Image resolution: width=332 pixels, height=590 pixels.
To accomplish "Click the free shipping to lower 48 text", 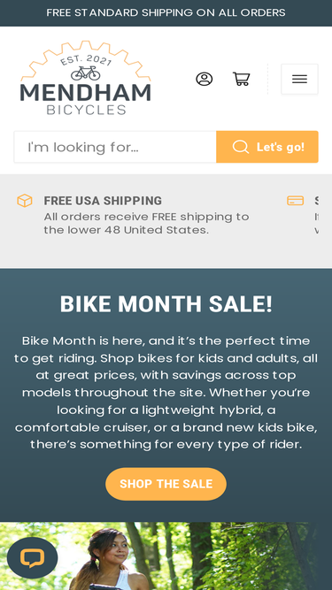I will [x=146, y=224].
